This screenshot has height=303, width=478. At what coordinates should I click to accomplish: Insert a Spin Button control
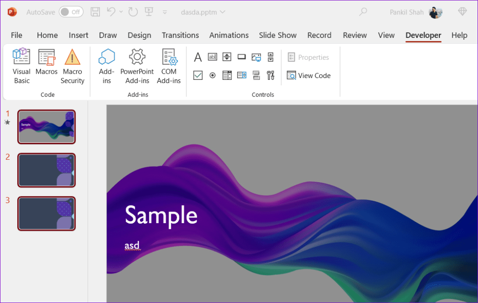click(x=227, y=56)
